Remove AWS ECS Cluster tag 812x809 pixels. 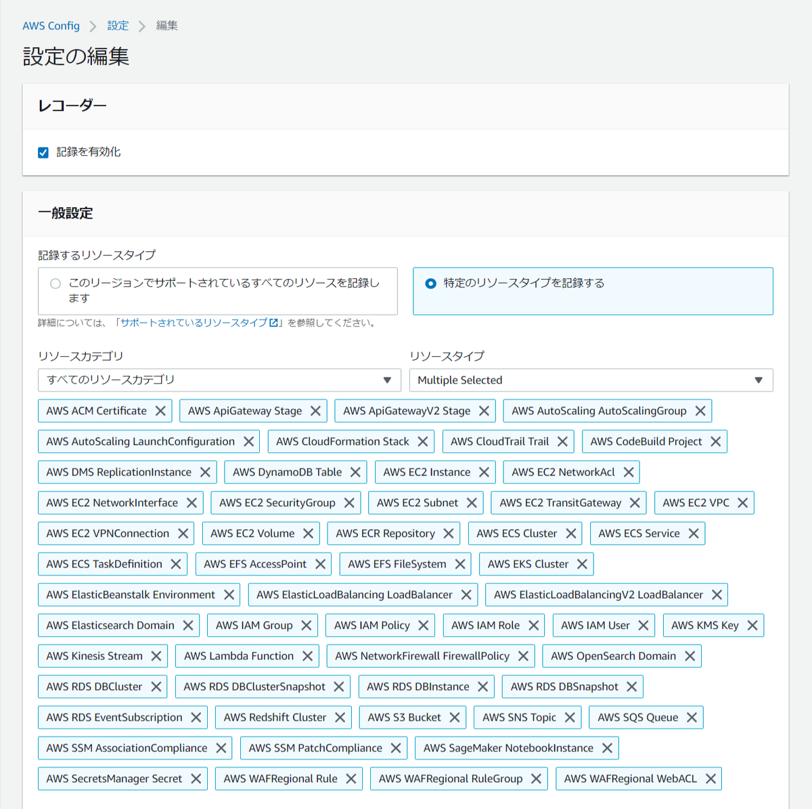pyautogui.click(x=571, y=533)
